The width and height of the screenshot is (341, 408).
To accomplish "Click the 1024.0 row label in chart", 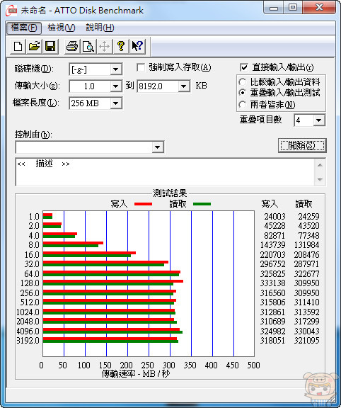I will click(28, 312).
